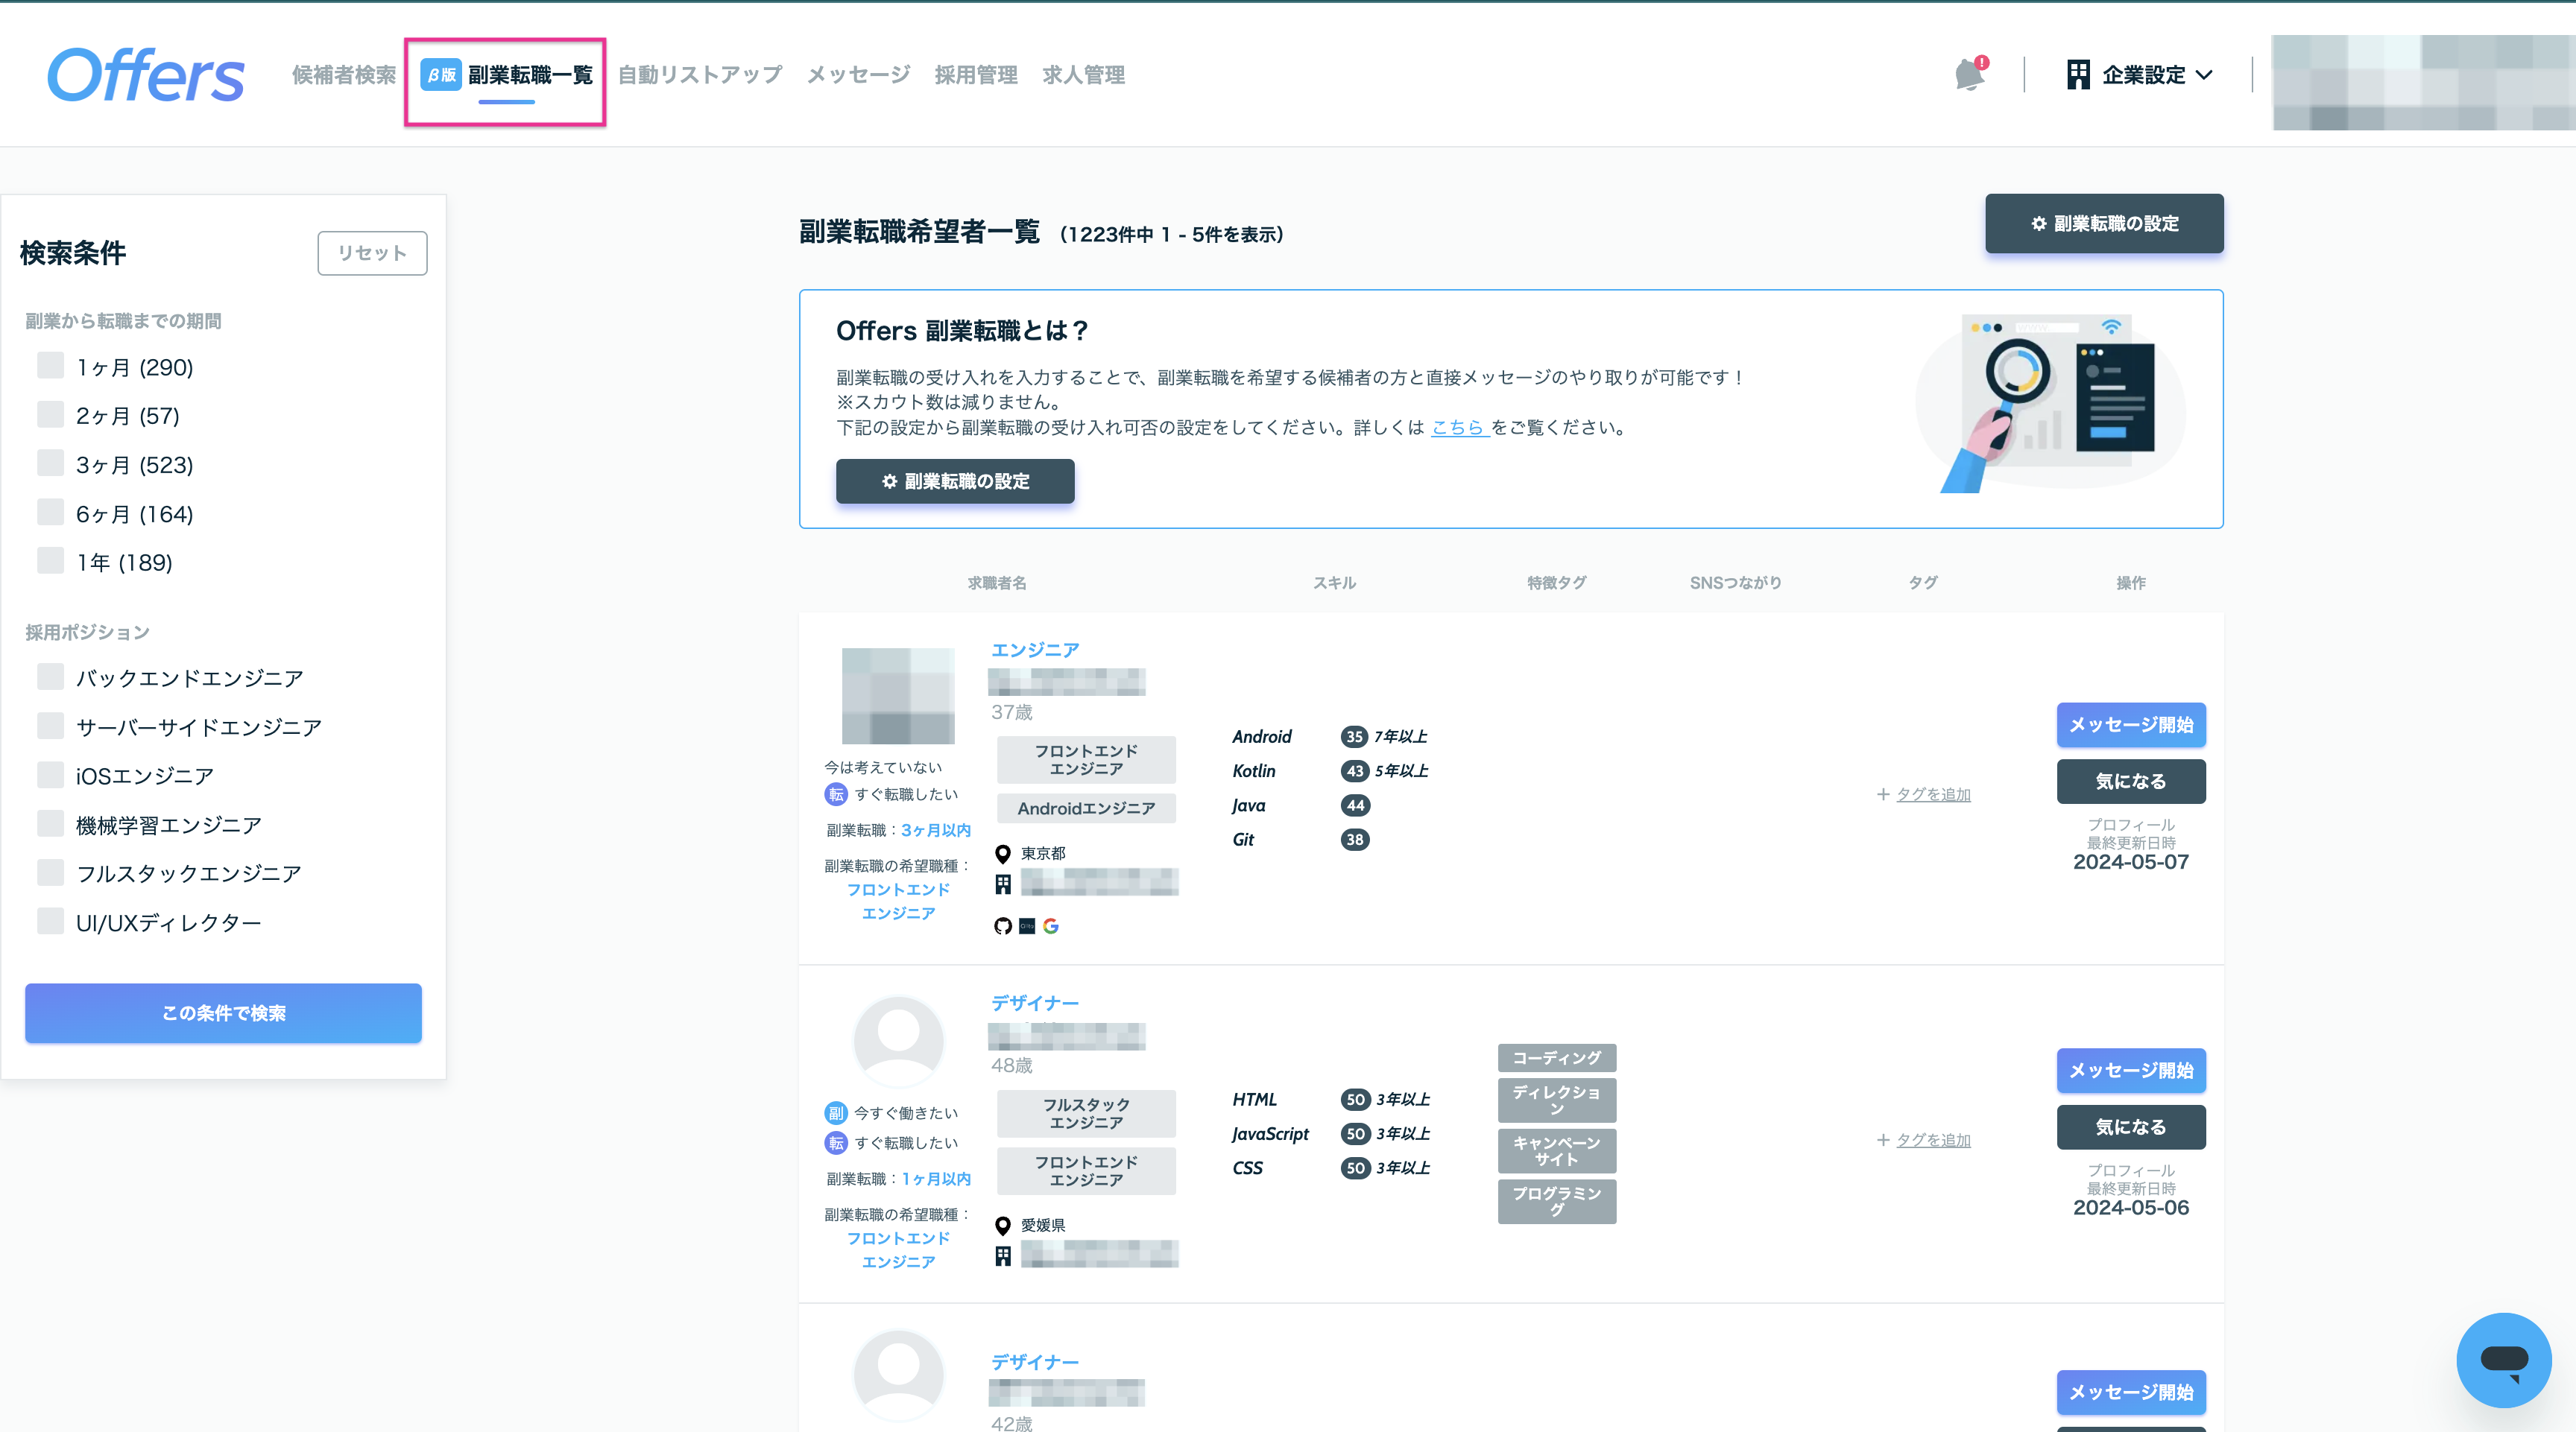Open the 自動リストアップ tab
2576x1432 pixels.
pos(700,75)
